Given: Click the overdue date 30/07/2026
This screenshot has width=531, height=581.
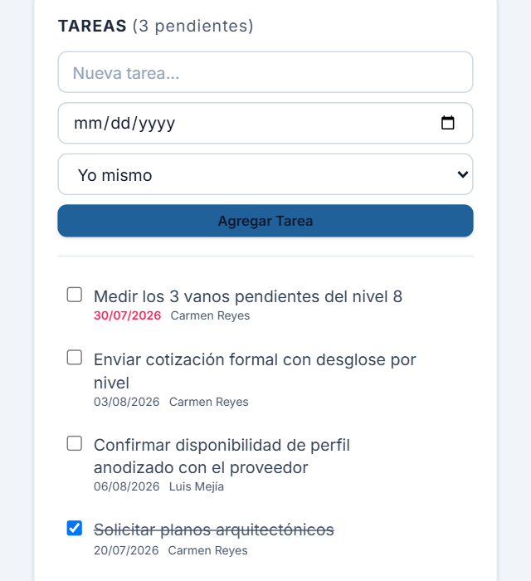Looking at the screenshot, I should [128, 315].
